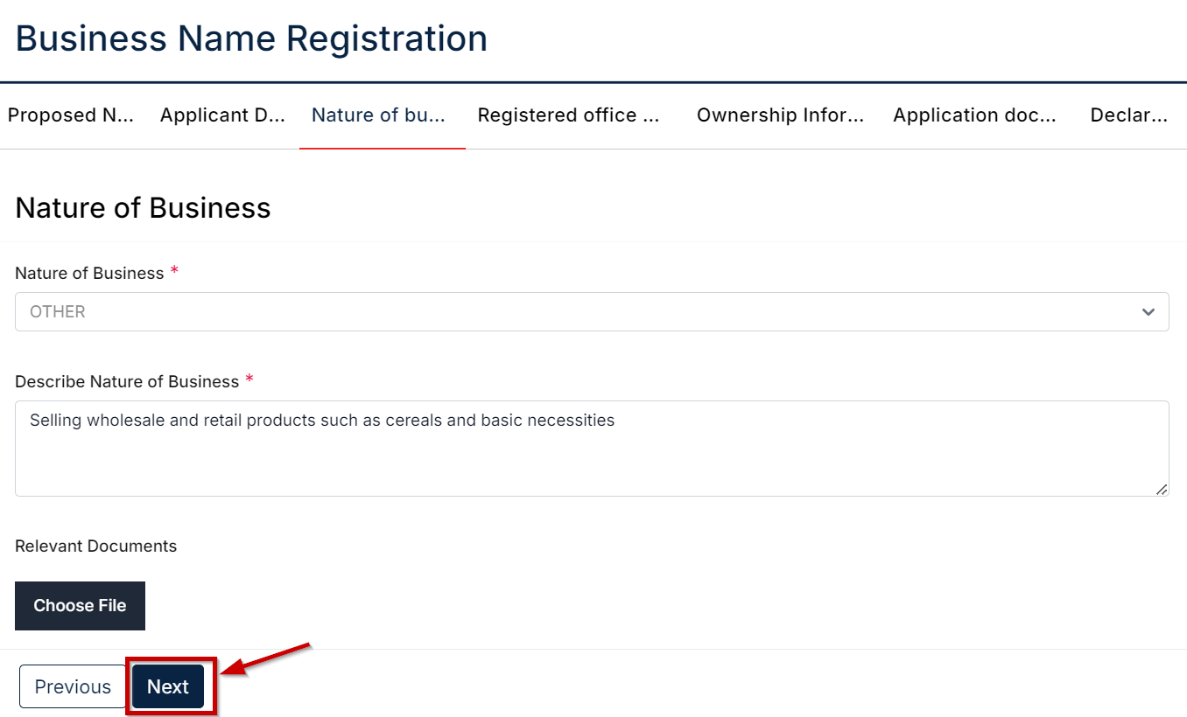The height and width of the screenshot is (717, 1187).
Task: Switch to the Application documents tab
Action: [x=974, y=115]
